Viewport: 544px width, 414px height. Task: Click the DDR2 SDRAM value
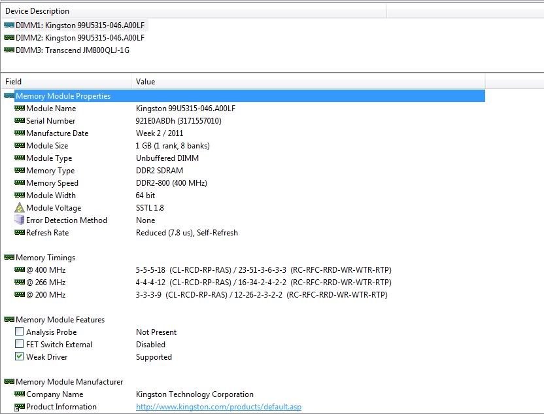(x=160, y=171)
